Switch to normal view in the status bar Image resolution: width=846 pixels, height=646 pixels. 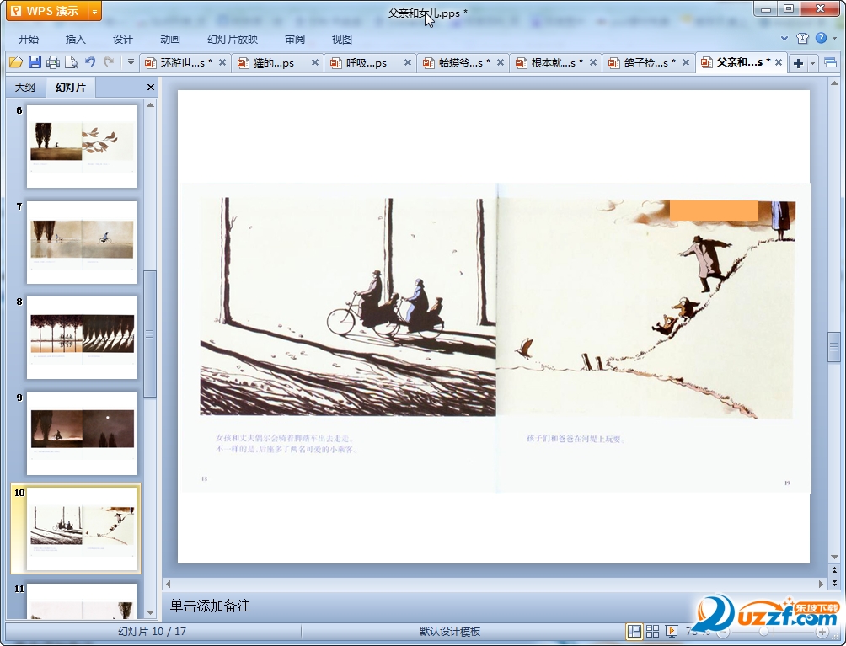coord(634,631)
